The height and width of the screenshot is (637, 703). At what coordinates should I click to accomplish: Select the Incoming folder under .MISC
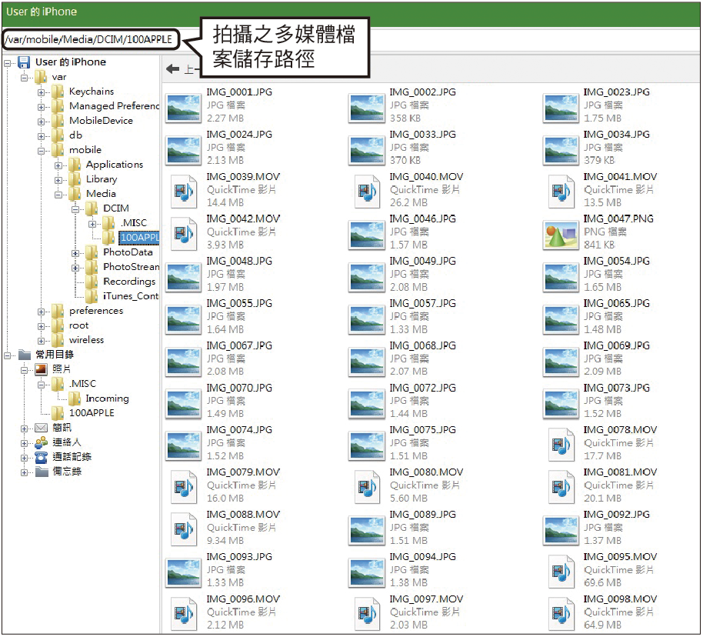[107, 399]
